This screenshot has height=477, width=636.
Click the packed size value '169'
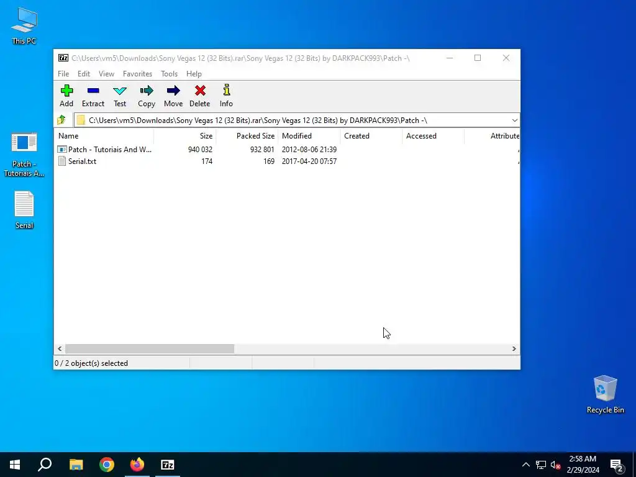pyautogui.click(x=269, y=161)
